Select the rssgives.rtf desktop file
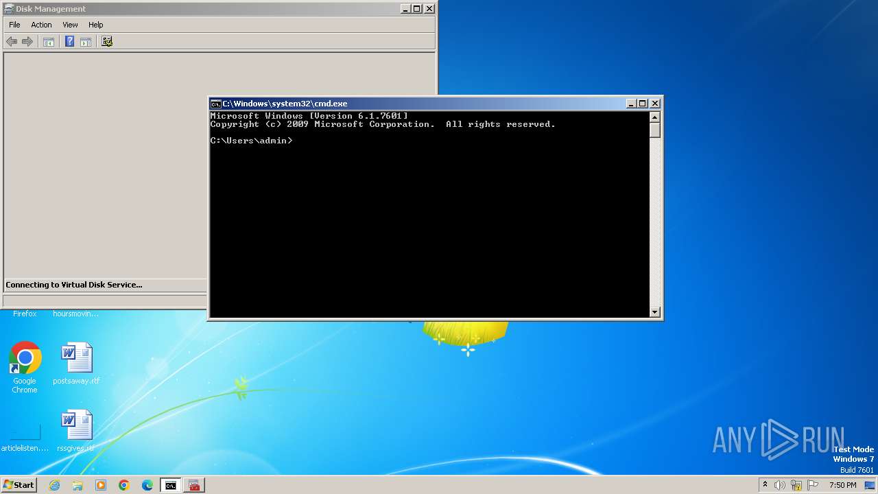 pos(76,432)
